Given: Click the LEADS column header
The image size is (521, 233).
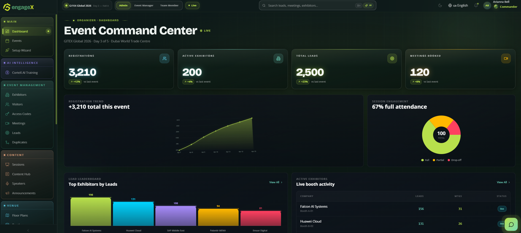Looking at the screenshot, I should click(x=419, y=196).
